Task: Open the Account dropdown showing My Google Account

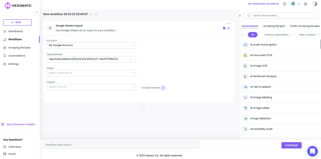Action: coord(91,45)
